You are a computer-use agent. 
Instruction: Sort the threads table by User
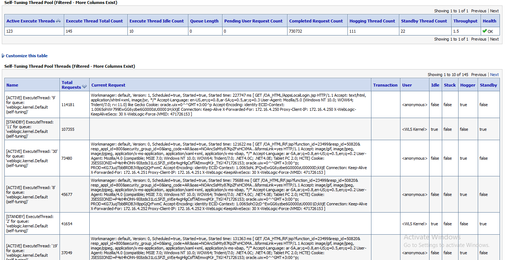407,85
